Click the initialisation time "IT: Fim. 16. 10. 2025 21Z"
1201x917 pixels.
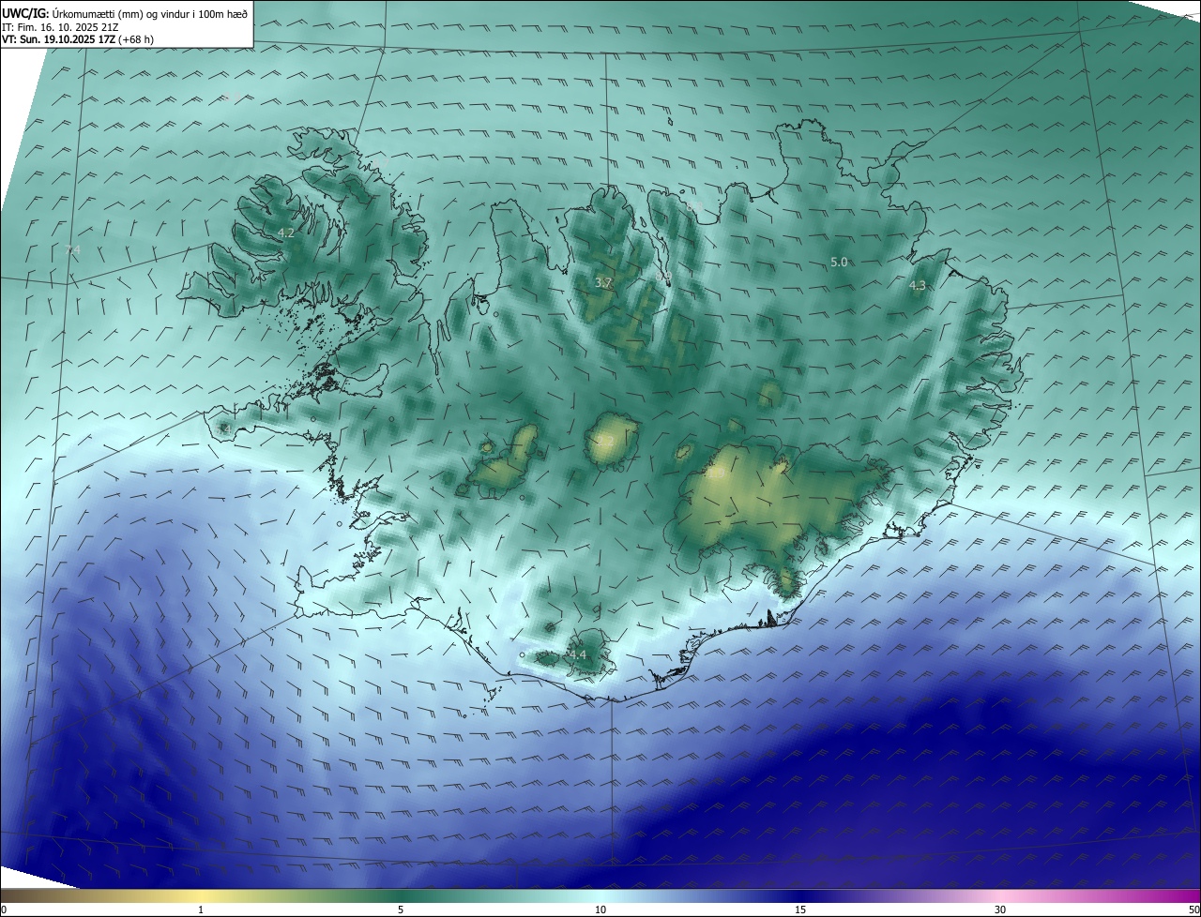coord(59,26)
